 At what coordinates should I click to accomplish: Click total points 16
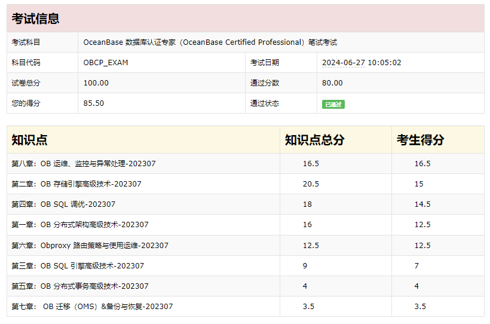(307, 225)
